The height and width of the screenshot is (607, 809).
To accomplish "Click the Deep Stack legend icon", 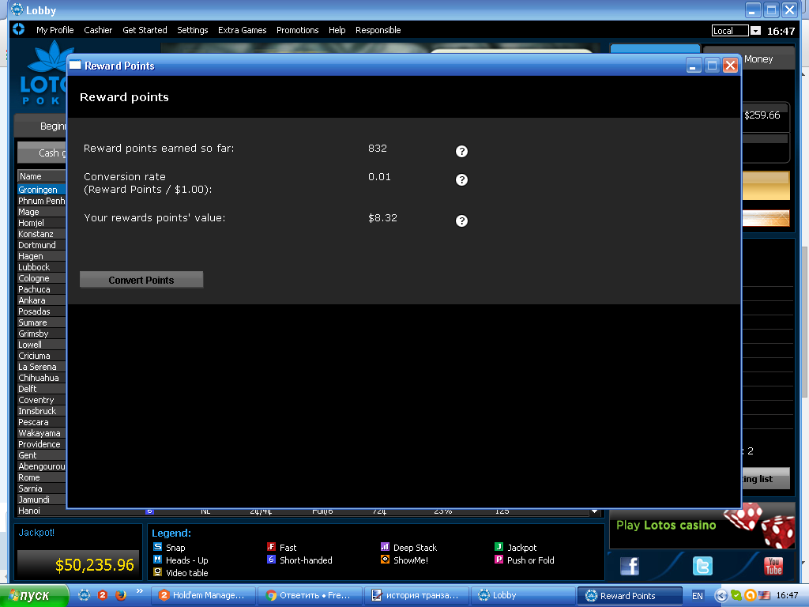I will pyautogui.click(x=385, y=547).
